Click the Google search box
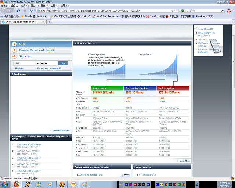235x188 pixels. click(203, 11)
